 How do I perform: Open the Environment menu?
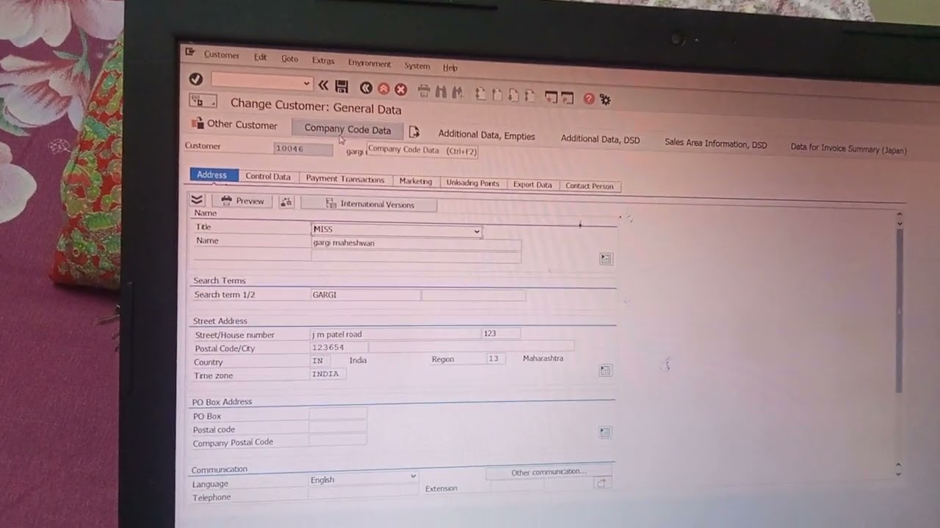(x=369, y=63)
